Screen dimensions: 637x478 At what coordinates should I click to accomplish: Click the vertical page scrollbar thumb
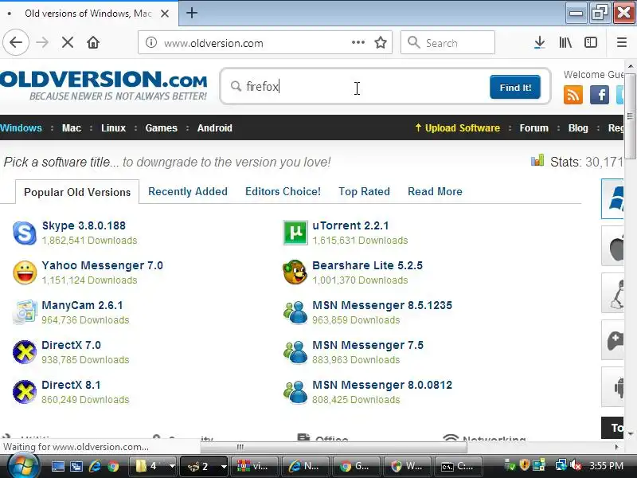[630, 117]
